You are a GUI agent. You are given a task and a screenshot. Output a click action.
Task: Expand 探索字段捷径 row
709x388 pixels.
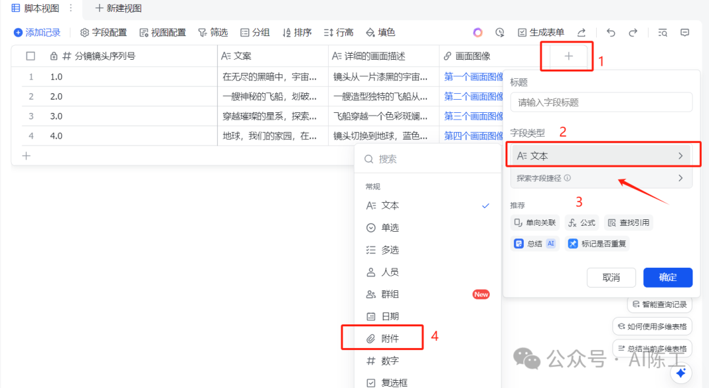pyautogui.click(x=601, y=178)
